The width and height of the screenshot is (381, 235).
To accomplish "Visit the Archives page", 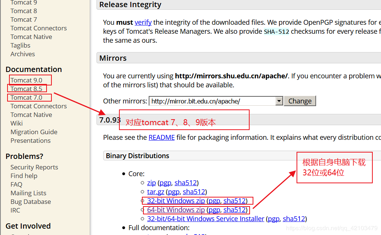I will [x=23, y=54].
